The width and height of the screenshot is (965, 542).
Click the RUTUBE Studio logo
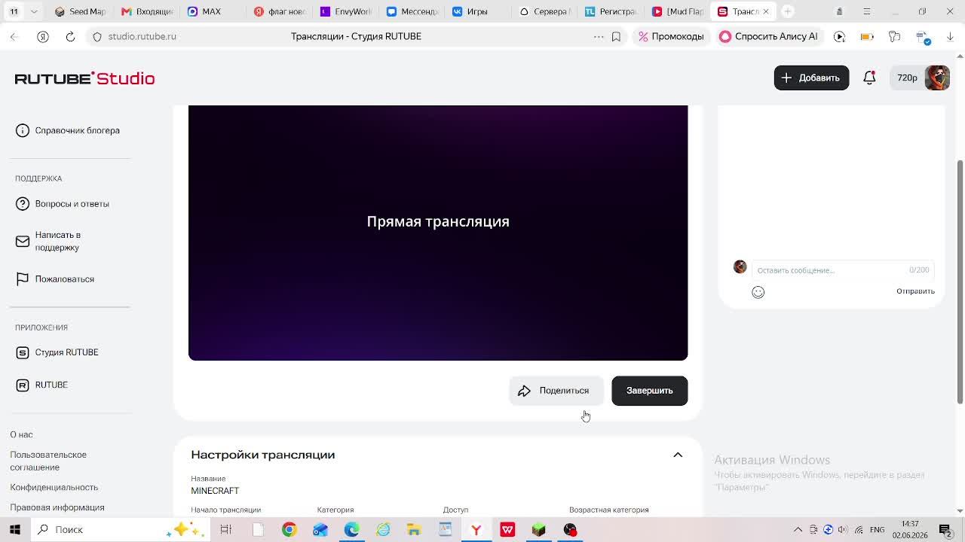pos(84,78)
